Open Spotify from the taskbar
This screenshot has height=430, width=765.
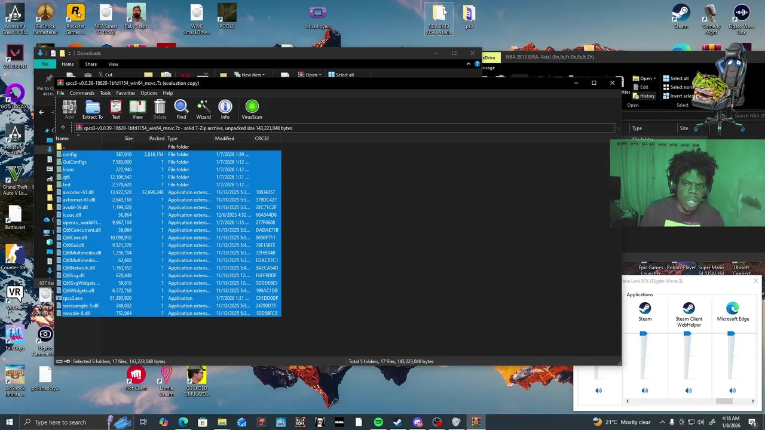378,422
